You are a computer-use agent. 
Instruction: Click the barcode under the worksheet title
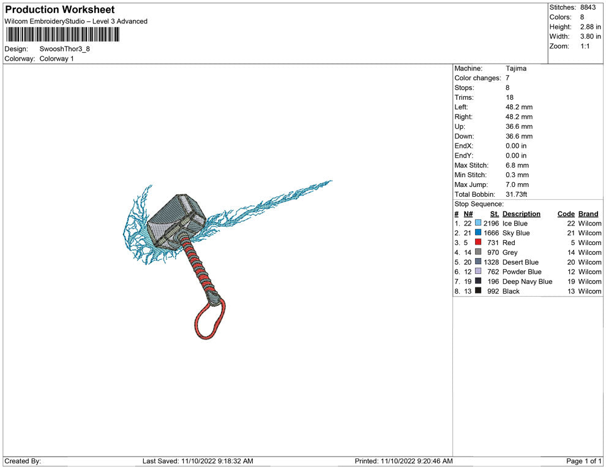(62, 34)
